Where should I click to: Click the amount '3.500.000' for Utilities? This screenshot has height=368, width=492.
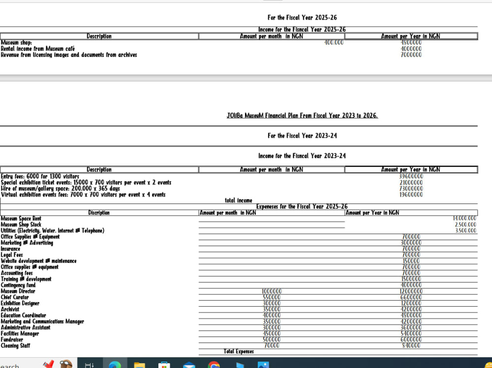tap(465, 231)
